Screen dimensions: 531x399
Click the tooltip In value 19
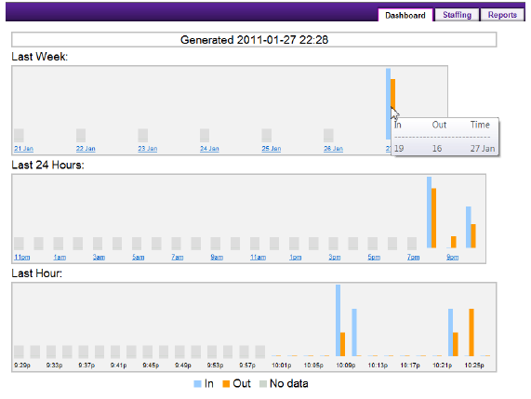pos(399,149)
